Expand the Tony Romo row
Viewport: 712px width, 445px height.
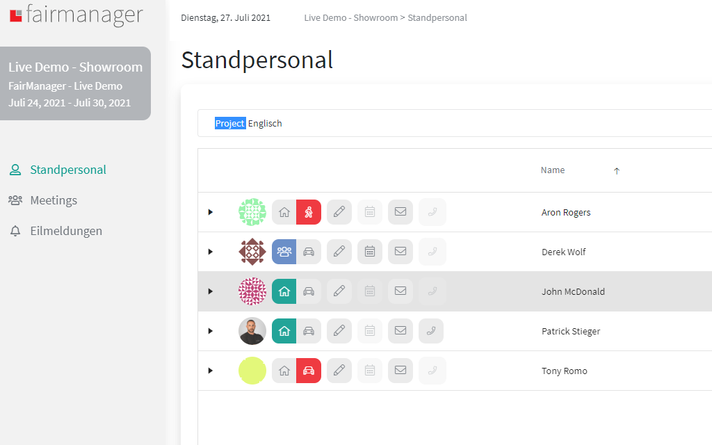point(211,371)
